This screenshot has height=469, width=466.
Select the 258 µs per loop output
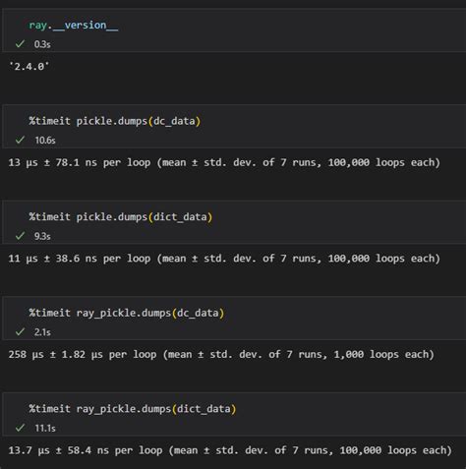(x=221, y=355)
